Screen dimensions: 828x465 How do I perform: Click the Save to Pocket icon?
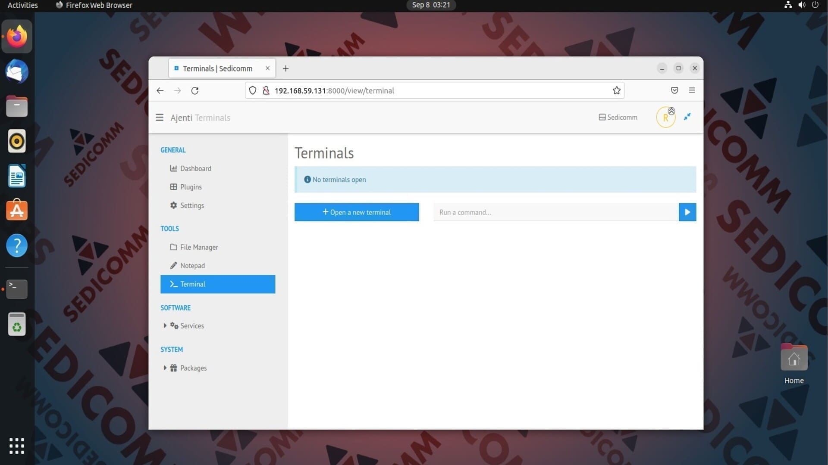pyautogui.click(x=674, y=90)
